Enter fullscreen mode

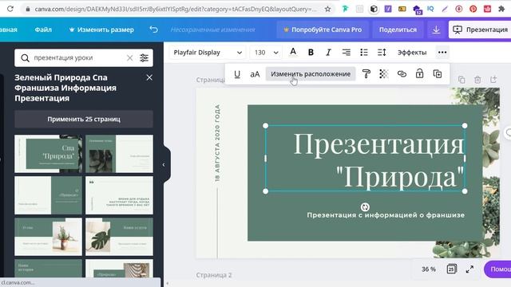469,269
